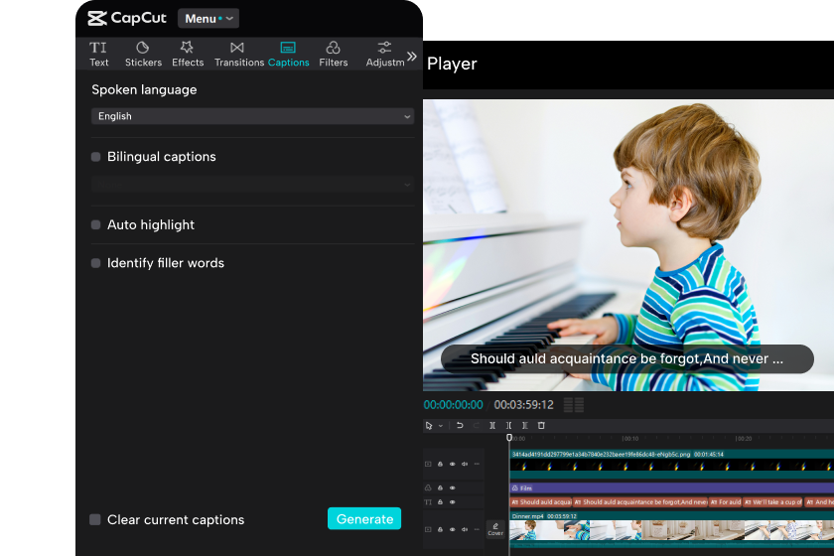
Task: Open the CapCut Menu dropdown
Action: click(208, 19)
